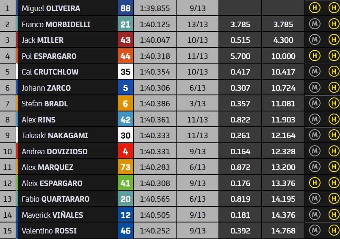Click Fabio Quartararo's grey M tyre icon
Screen dimensions: 340x239
pyautogui.click(x=315, y=198)
